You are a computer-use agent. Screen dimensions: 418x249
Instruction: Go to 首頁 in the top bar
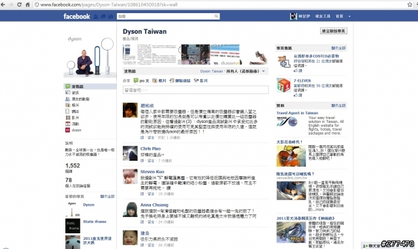click(340, 16)
